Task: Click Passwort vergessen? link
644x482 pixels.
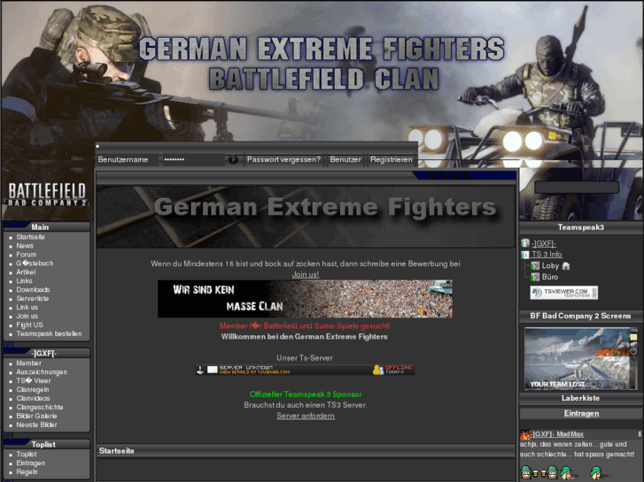Action: [x=283, y=159]
